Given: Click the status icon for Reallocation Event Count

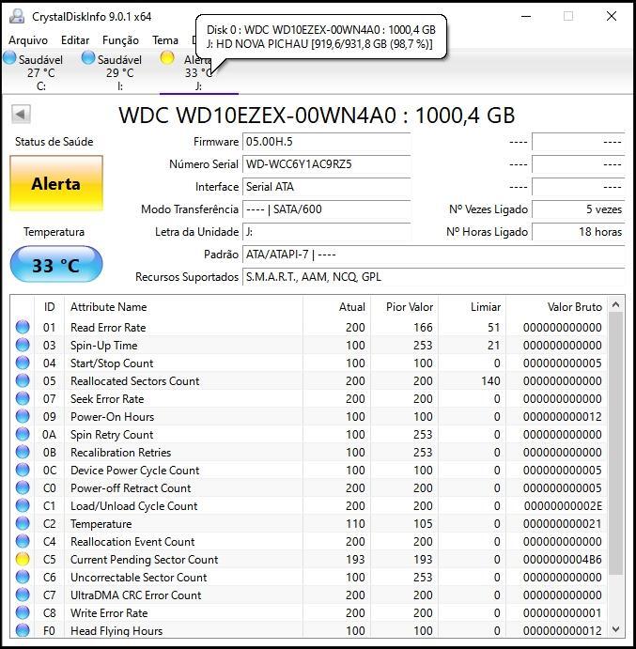Looking at the screenshot, I should click(23, 541).
